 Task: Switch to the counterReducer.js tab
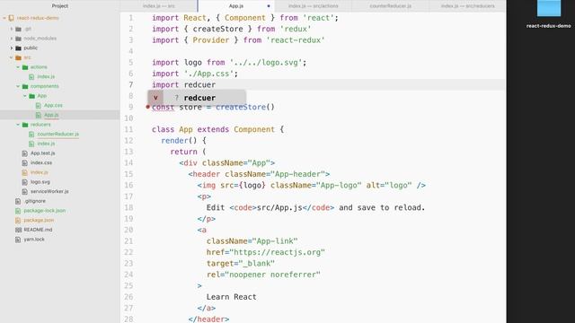(391, 6)
